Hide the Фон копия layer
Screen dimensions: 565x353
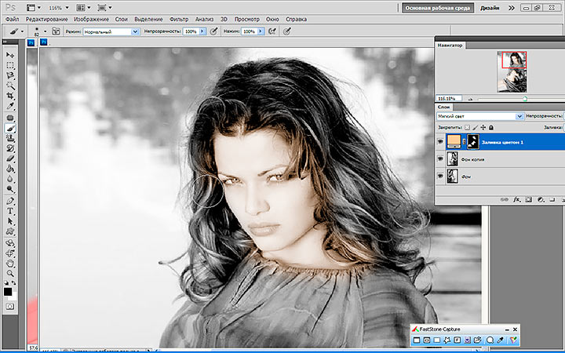pyautogui.click(x=440, y=158)
